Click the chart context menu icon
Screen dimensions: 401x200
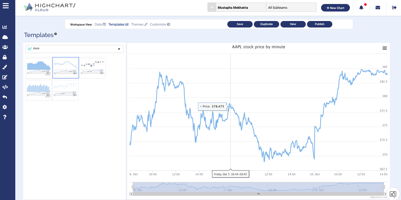(384, 48)
